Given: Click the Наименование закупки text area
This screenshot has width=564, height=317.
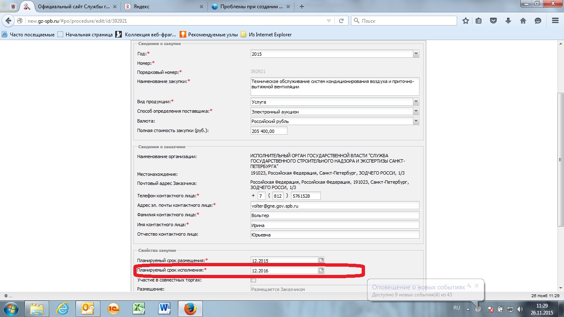Looking at the screenshot, I should pos(335,86).
